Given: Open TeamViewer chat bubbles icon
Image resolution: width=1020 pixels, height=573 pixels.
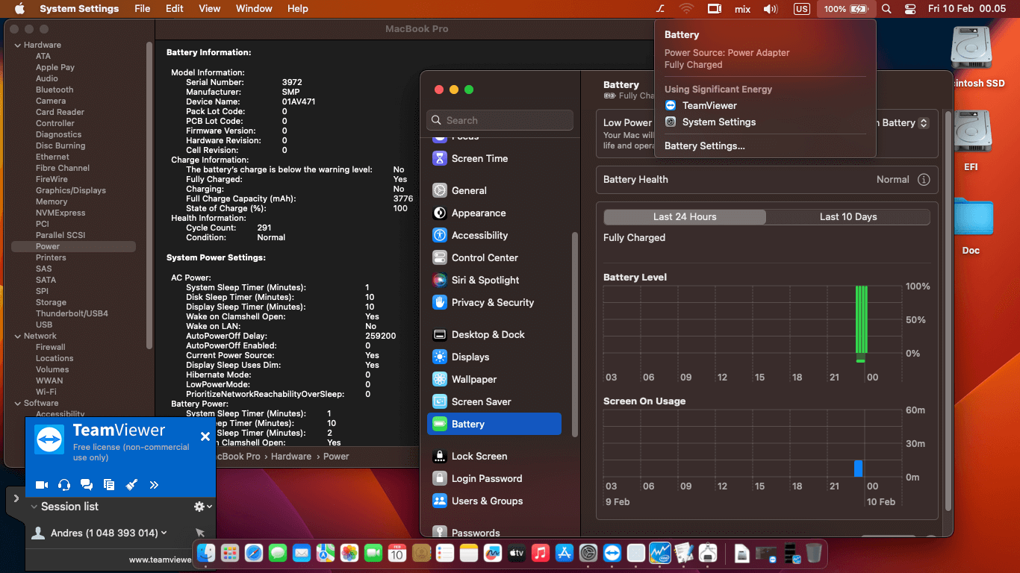Looking at the screenshot, I should [x=87, y=485].
